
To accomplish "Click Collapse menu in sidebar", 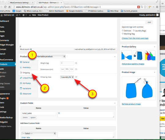I will 6,126.
